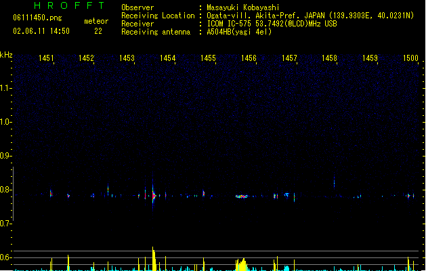Image resolution: width=426 pixels, height=271 pixels.
Task: Click the faint vertical streak near 1458
Action: pos(334,182)
